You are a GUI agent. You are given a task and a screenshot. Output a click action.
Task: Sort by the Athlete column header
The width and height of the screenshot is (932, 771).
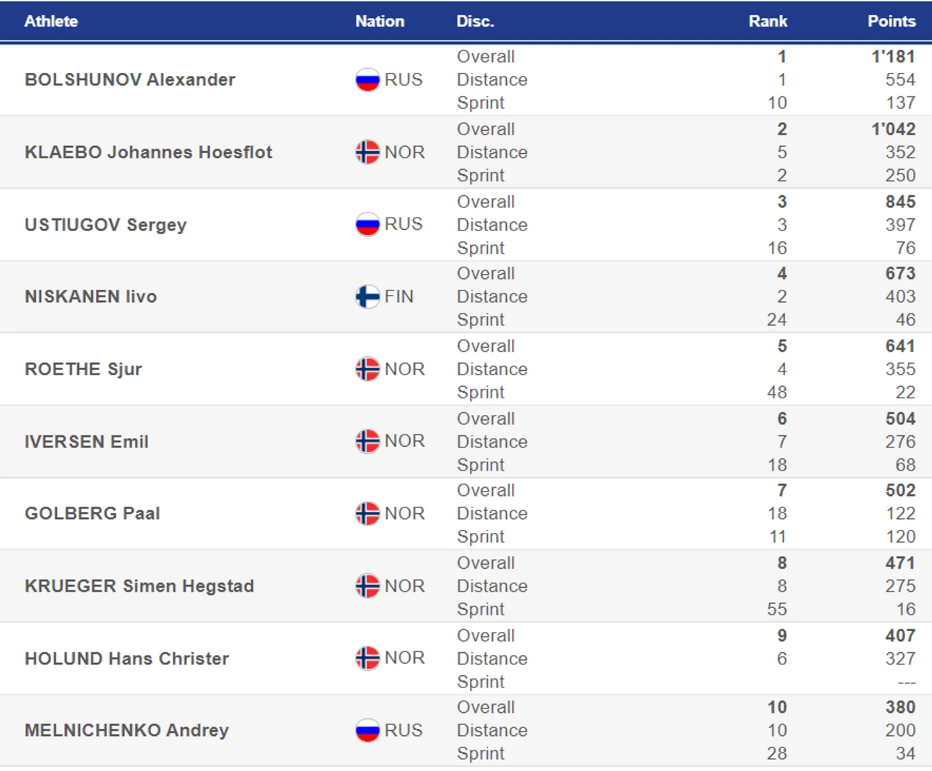point(51,21)
